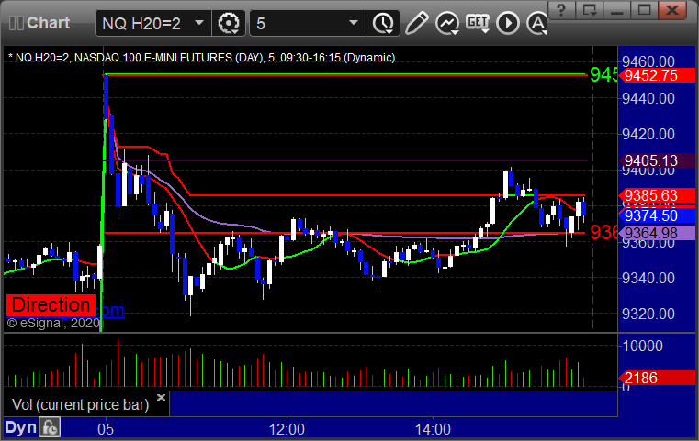Click the 14:00 time axis label
The width and height of the screenshot is (699, 441).
[x=433, y=429]
